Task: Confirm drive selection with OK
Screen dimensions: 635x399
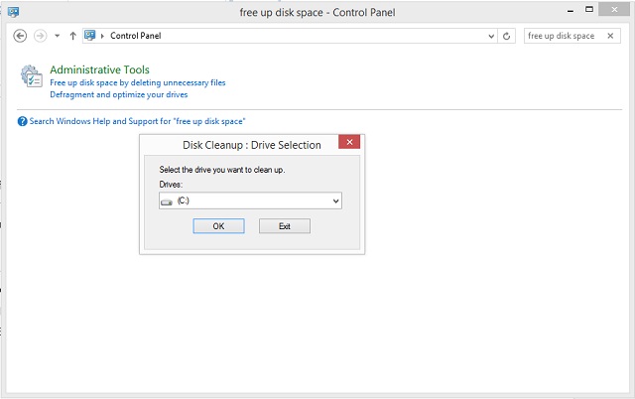Action: (218, 226)
